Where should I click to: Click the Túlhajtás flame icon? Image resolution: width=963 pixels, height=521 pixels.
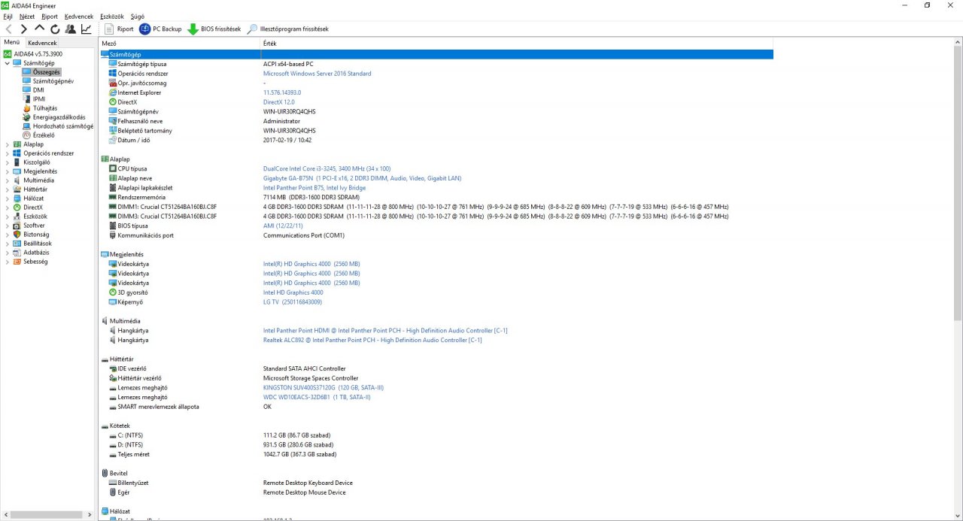tap(27, 108)
